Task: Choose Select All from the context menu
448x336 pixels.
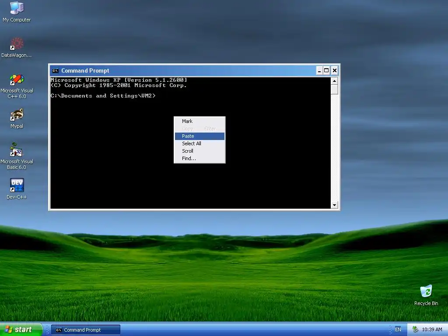Action: 199,143
